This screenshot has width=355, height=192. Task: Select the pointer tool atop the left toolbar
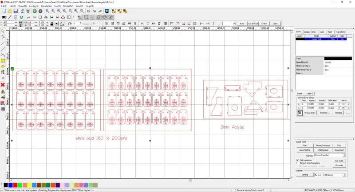[x=3, y=31]
